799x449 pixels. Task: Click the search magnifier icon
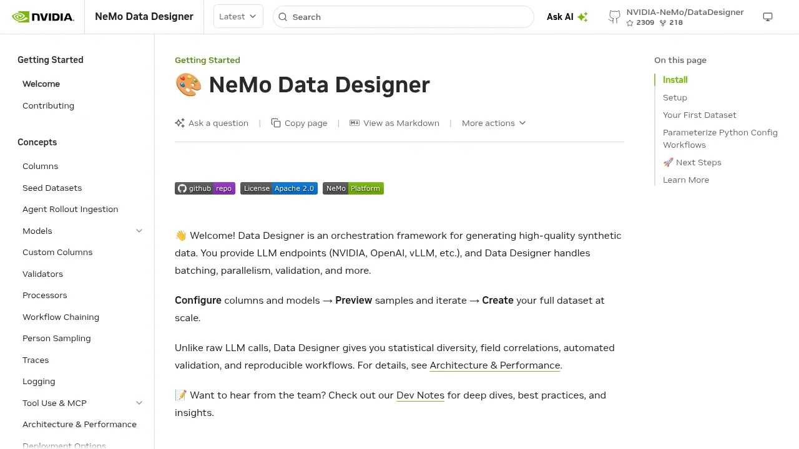(x=283, y=17)
